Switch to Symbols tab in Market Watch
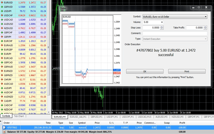Viewport: 214px width, 134px height. tap(6, 116)
